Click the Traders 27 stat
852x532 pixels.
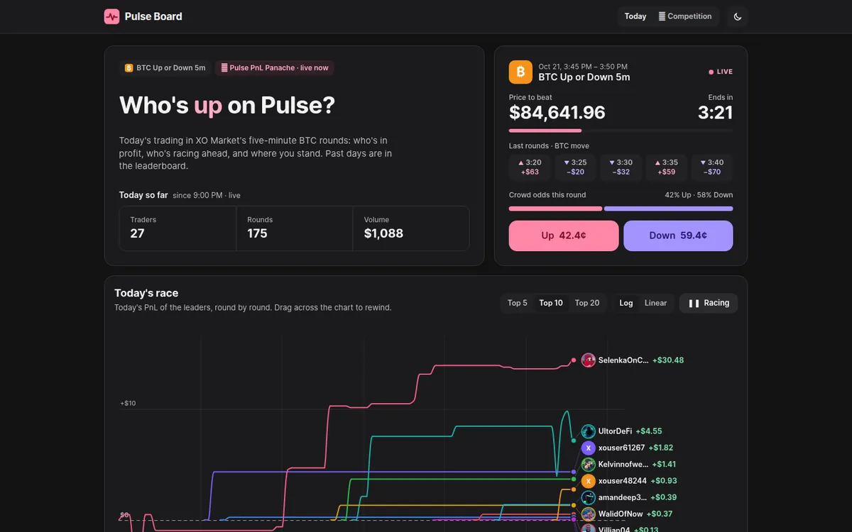(x=177, y=228)
